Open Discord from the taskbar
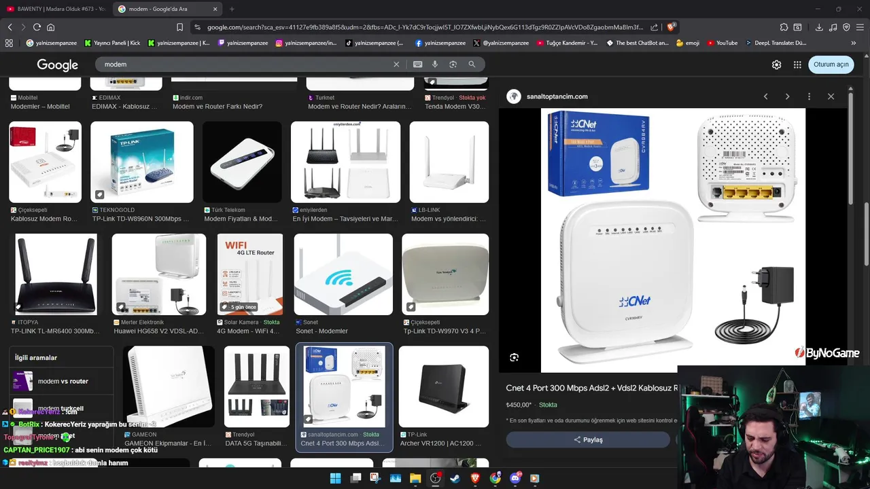The height and width of the screenshot is (489, 870). pyautogui.click(x=515, y=478)
